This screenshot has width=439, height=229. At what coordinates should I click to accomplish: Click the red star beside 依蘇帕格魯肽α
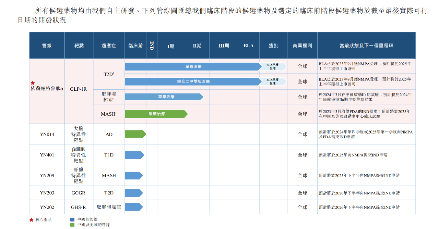tap(33, 83)
